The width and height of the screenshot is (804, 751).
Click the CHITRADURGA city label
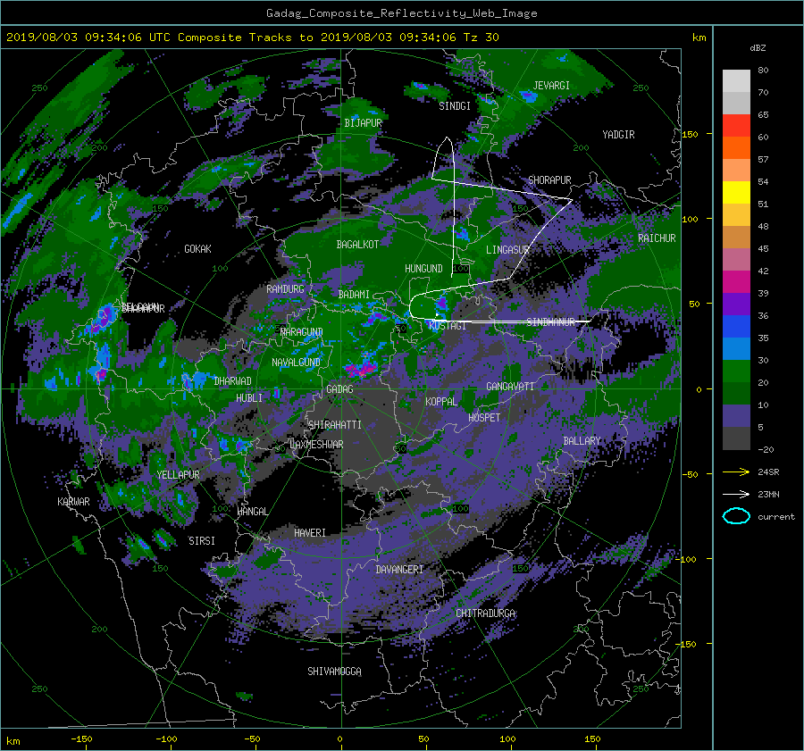pos(486,613)
